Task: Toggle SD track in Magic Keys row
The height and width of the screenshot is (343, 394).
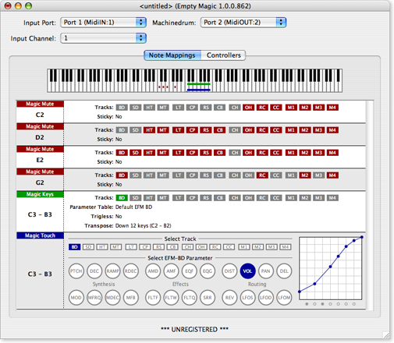Action: click(x=136, y=198)
